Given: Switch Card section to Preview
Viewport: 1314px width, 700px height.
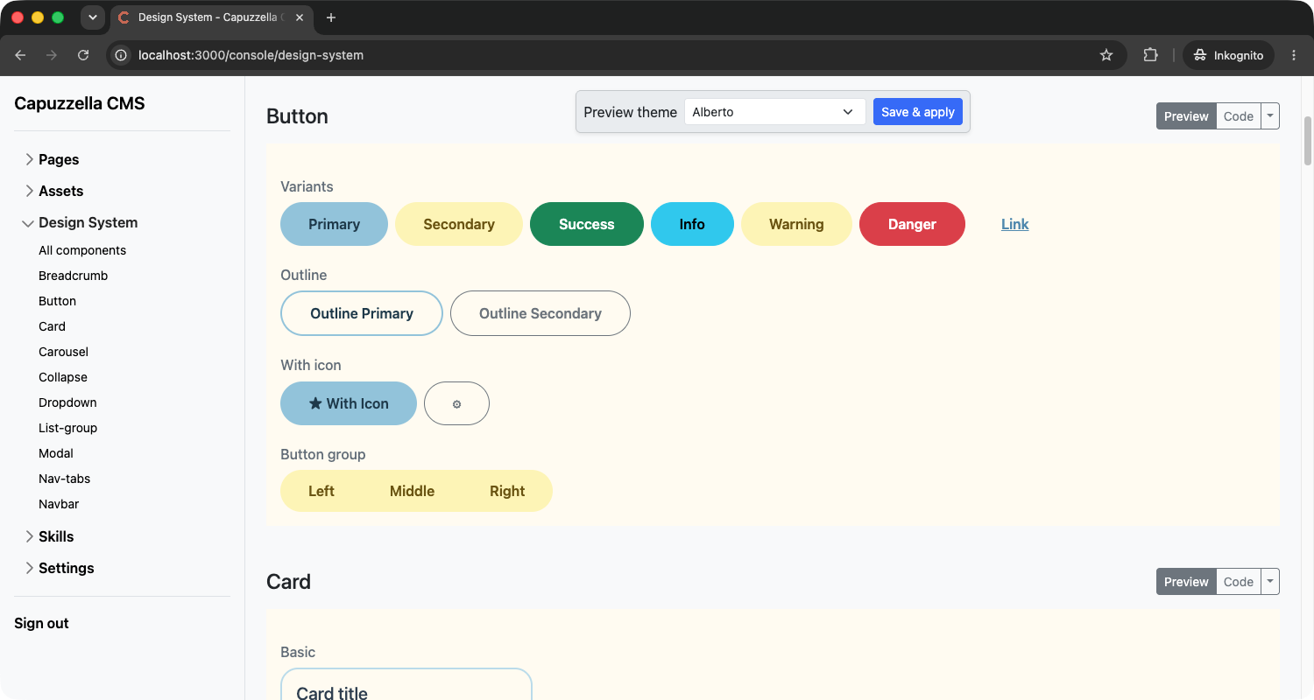Looking at the screenshot, I should click(1186, 582).
